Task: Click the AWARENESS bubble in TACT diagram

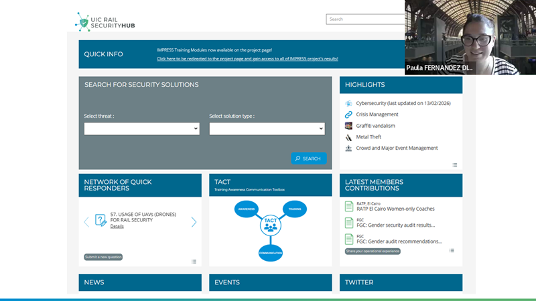Action: pyautogui.click(x=247, y=209)
